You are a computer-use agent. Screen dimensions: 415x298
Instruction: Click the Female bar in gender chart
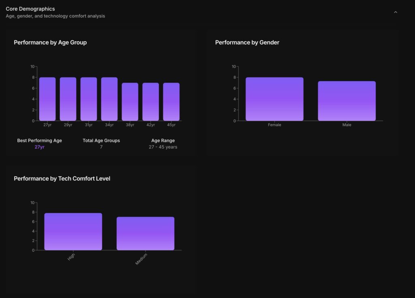pyautogui.click(x=274, y=99)
